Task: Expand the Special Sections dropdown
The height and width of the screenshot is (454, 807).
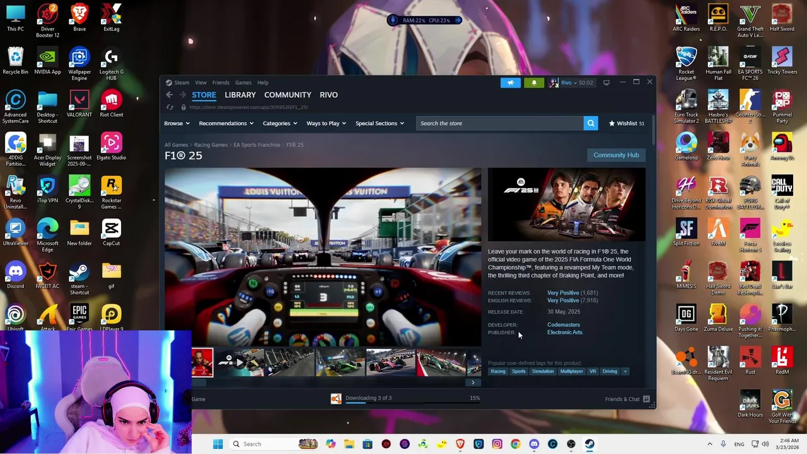Action: (x=380, y=123)
